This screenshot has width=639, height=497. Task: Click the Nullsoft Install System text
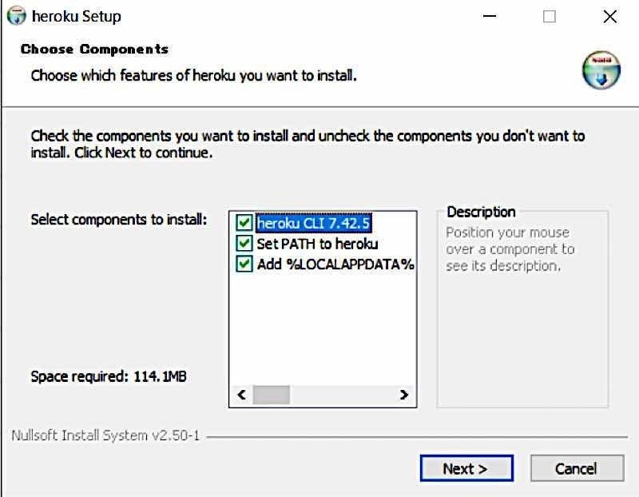point(105,436)
